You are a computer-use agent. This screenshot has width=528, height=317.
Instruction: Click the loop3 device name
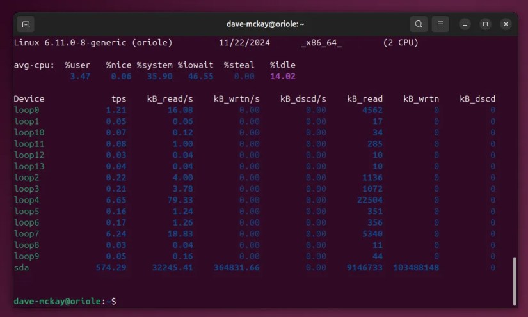(x=27, y=189)
